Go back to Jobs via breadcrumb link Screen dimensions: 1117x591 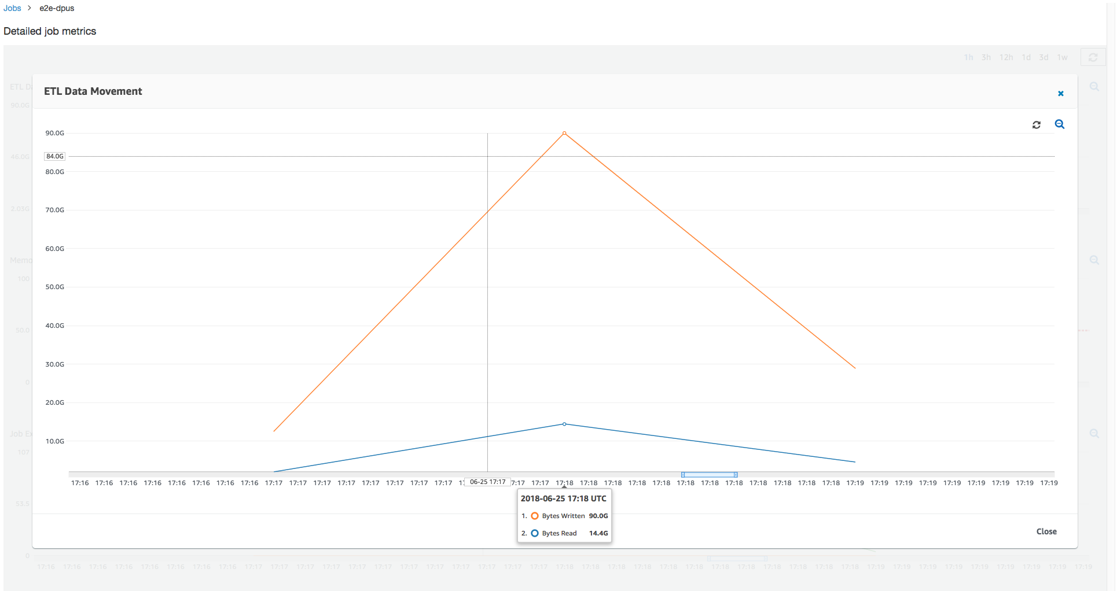coord(12,8)
